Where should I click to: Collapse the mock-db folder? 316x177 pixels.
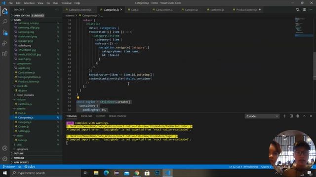click(22, 86)
